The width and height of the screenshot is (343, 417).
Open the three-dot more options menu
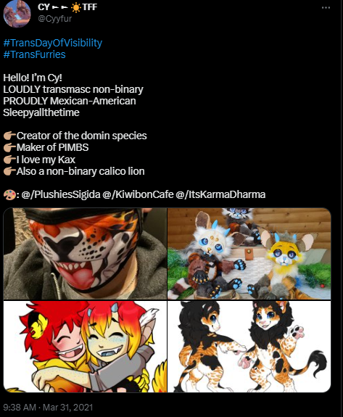click(326, 8)
